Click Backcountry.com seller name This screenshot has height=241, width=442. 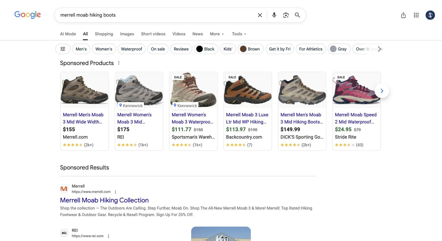click(x=244, y=137)
